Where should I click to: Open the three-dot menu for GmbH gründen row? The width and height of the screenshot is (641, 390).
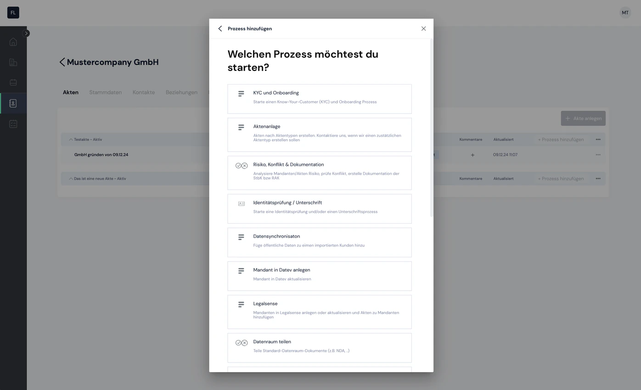tap(598, 155)
